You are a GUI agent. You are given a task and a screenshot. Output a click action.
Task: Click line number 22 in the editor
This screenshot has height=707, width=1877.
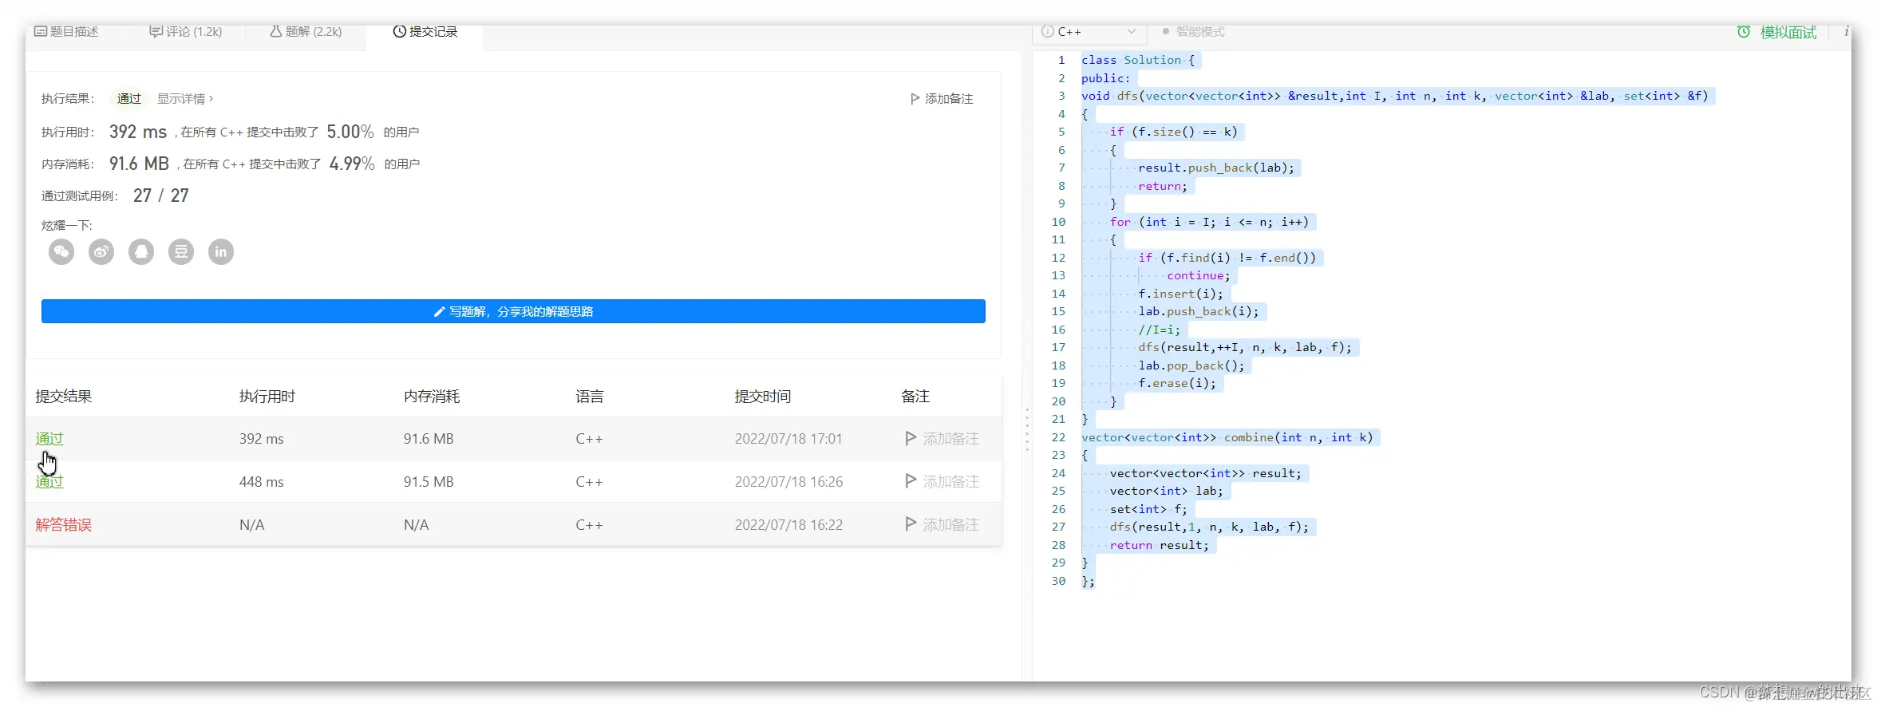(1058, 437)
